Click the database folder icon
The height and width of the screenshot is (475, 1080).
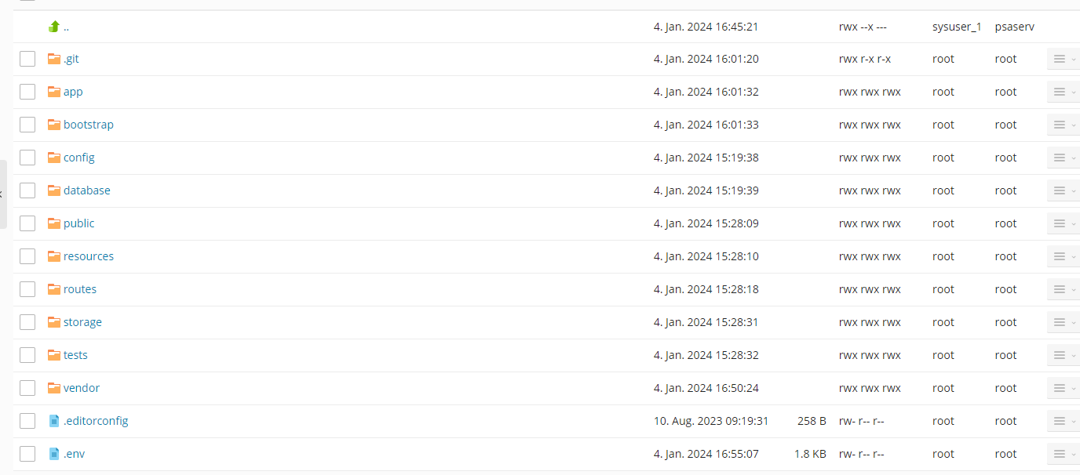point(54,190)
